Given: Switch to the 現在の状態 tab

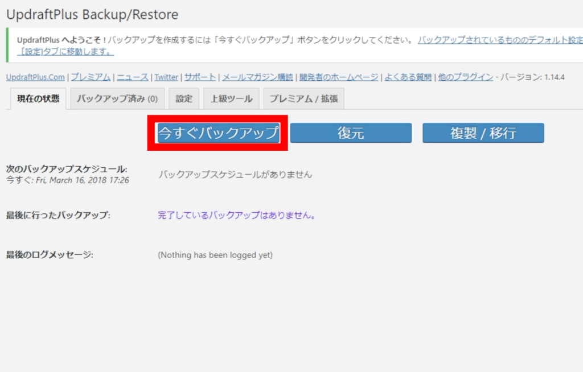Looking at the screenshot, I should tap(38, 99).
